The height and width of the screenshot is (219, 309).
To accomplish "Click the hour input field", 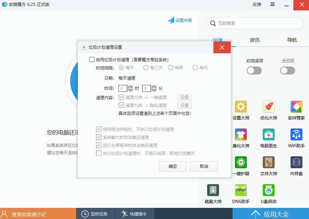I will tap(123, 88).
